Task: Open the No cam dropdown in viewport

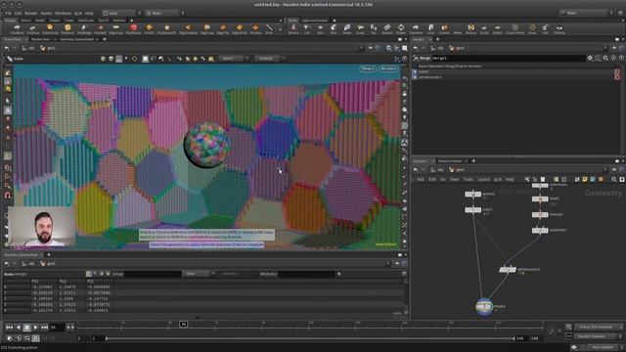Action: 388,68
